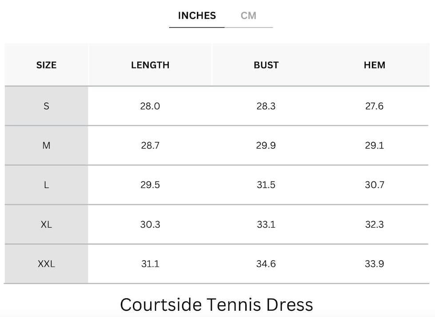Screen dimensions: 435x317
Task: Select size XXL row
Action: [x=46, y=263]
